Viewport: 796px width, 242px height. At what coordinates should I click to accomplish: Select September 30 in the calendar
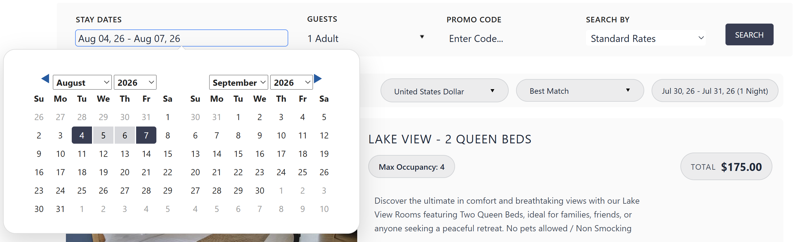click(x=260, y=191)
